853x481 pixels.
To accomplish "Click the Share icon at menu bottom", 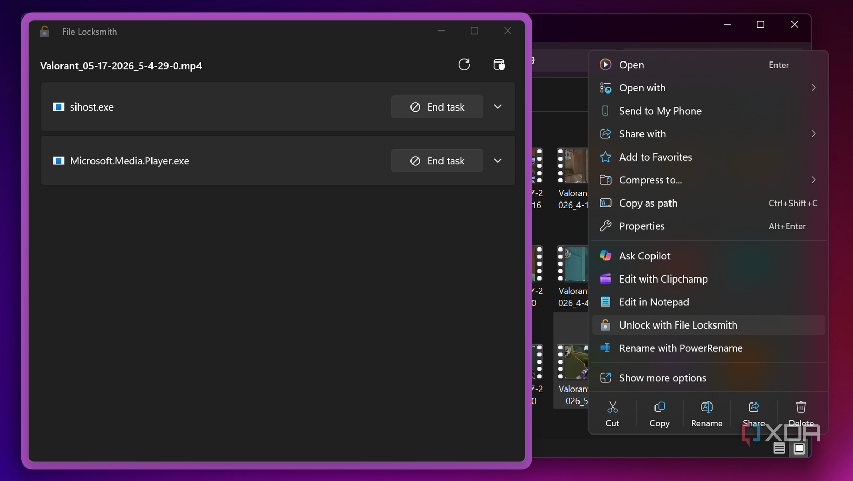I will point(754,407).
